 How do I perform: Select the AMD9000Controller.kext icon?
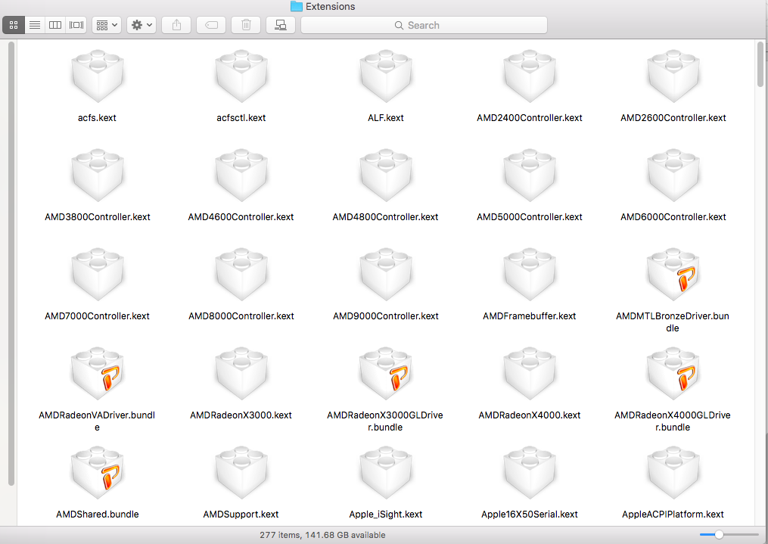(385, 274)
